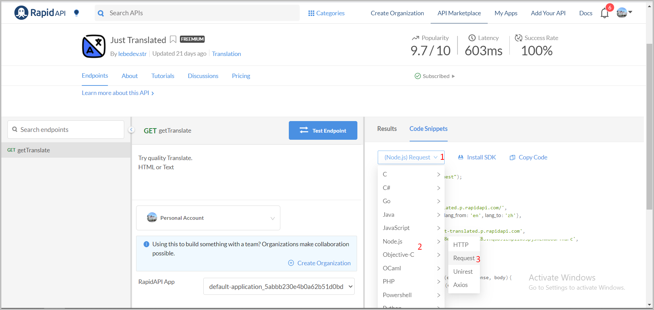Click the Translation category link
This screenshot has height=310, width=654.
click(226, 54)
